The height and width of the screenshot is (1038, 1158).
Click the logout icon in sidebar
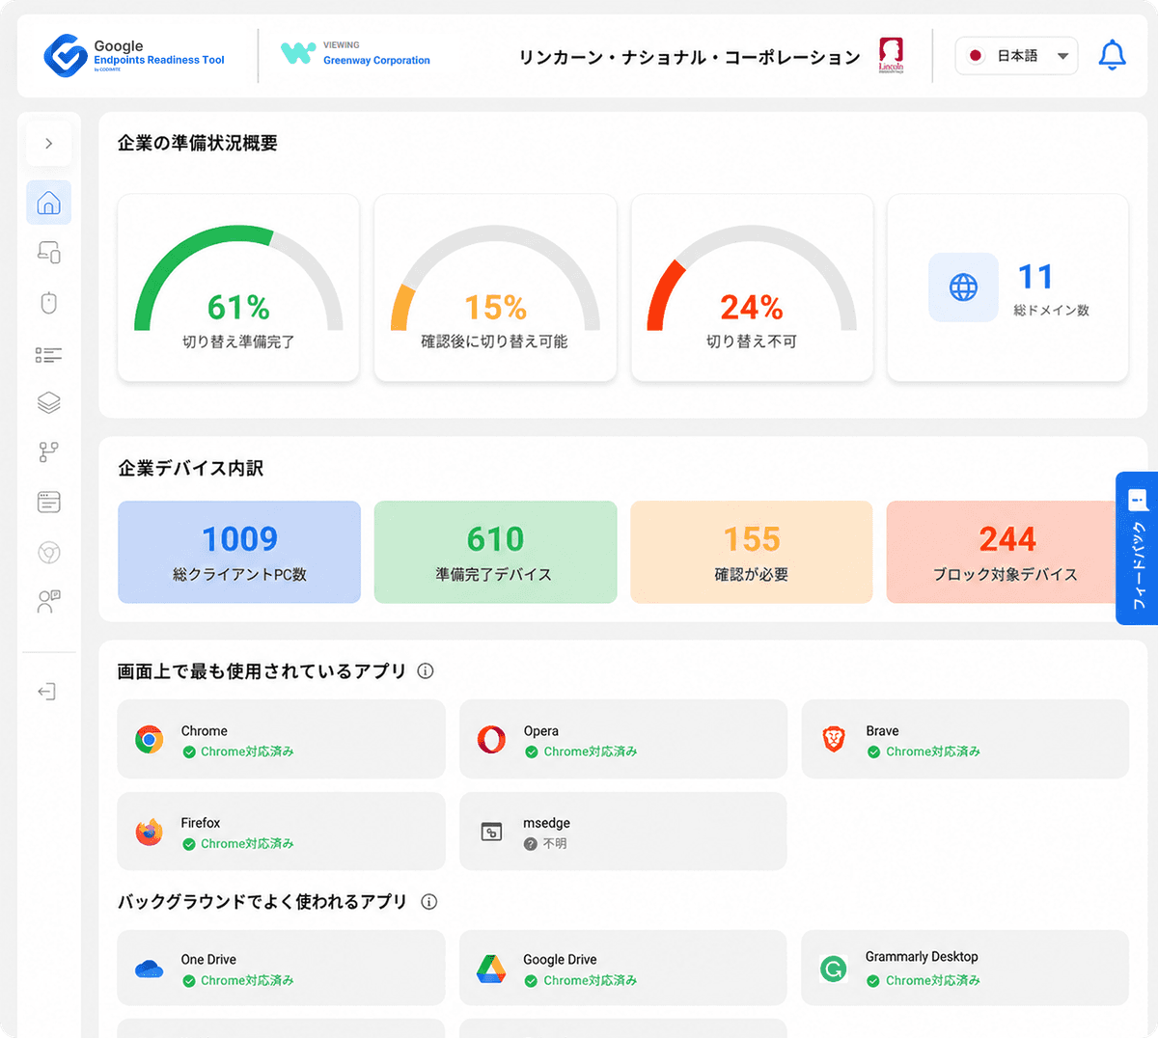coord(46,692)
